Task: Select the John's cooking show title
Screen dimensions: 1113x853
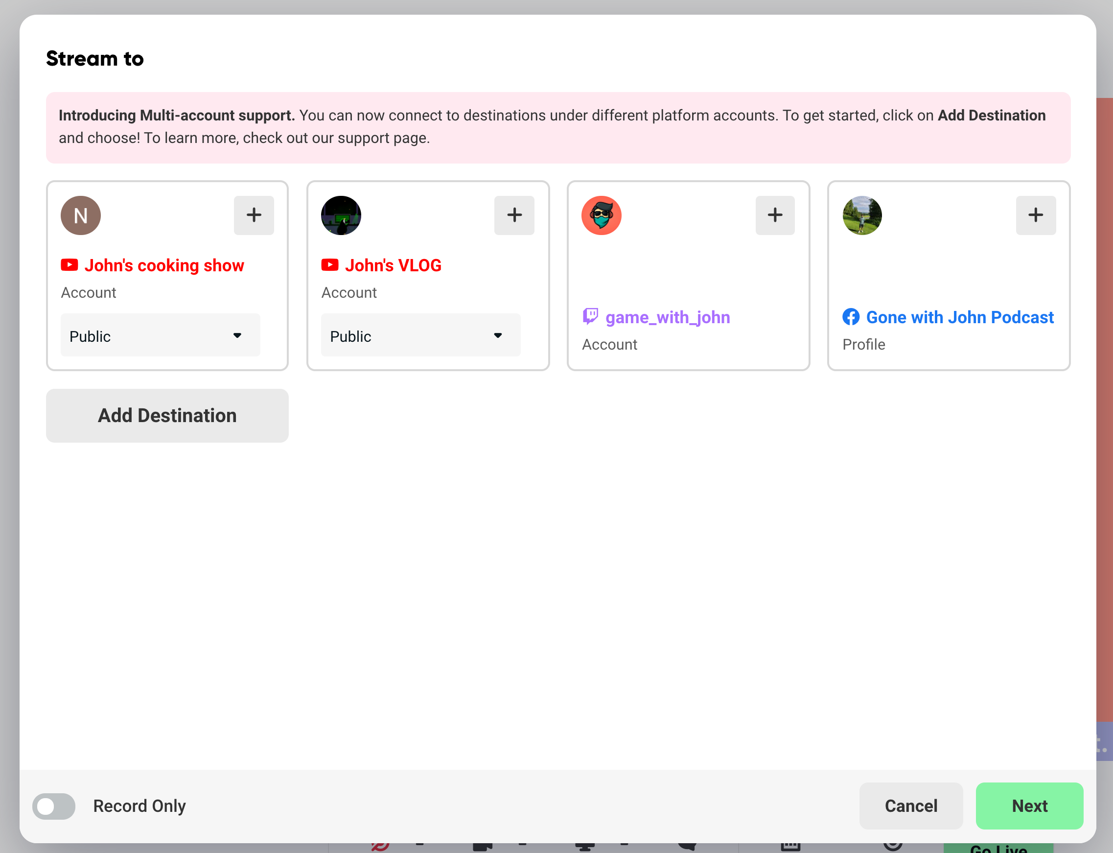Action: [164, 265]
